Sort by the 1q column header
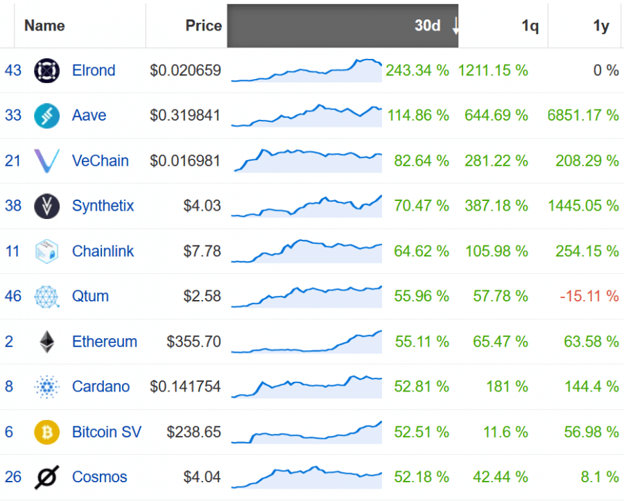Screen dimensions: 624x501 coord(530,26)
